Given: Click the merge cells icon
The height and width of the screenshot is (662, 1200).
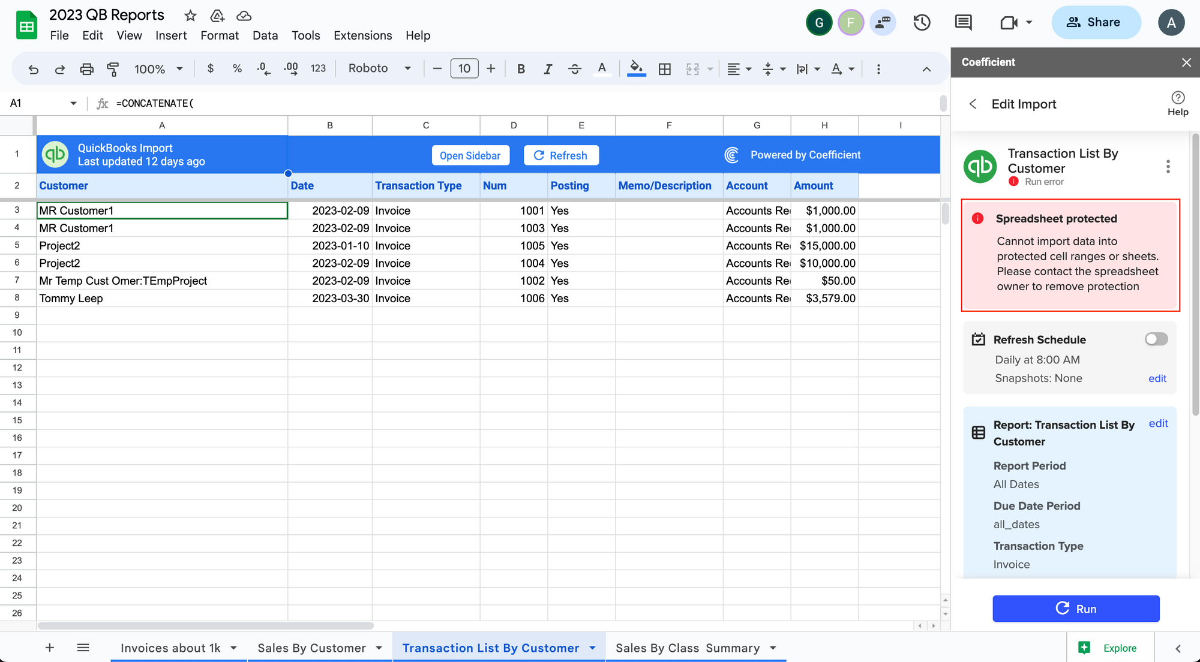Looking at the screenshot, I should tap(692, 69).
